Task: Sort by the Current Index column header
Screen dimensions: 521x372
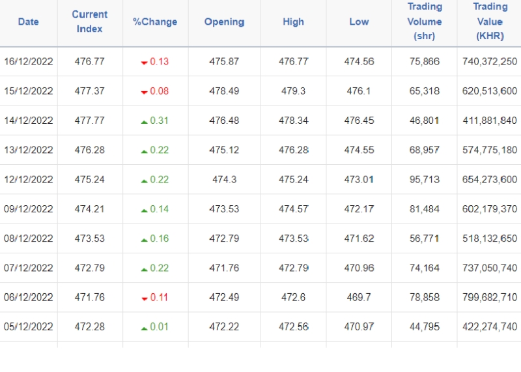Action: click(x=90, y=22)
